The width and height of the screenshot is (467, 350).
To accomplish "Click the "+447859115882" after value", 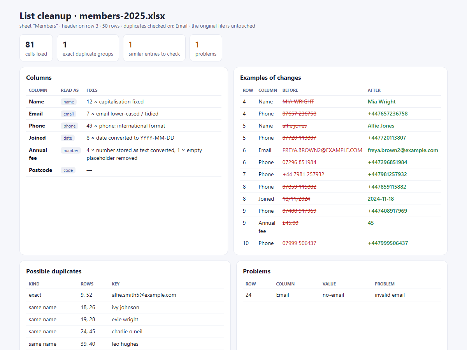I will coord(387,187).
